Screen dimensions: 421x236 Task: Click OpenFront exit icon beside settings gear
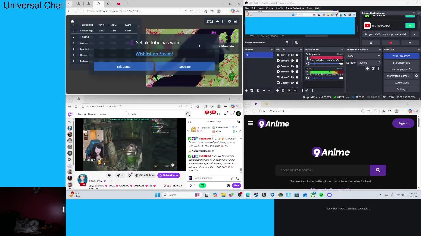(x=235, y=21)
